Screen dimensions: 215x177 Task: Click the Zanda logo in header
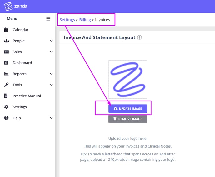[x=16, y=6]
